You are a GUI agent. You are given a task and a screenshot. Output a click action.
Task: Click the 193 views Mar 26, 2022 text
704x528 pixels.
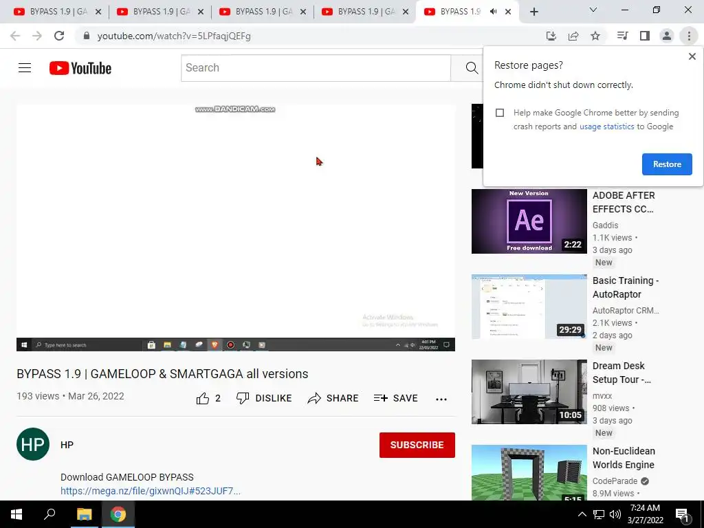[71, 397]
